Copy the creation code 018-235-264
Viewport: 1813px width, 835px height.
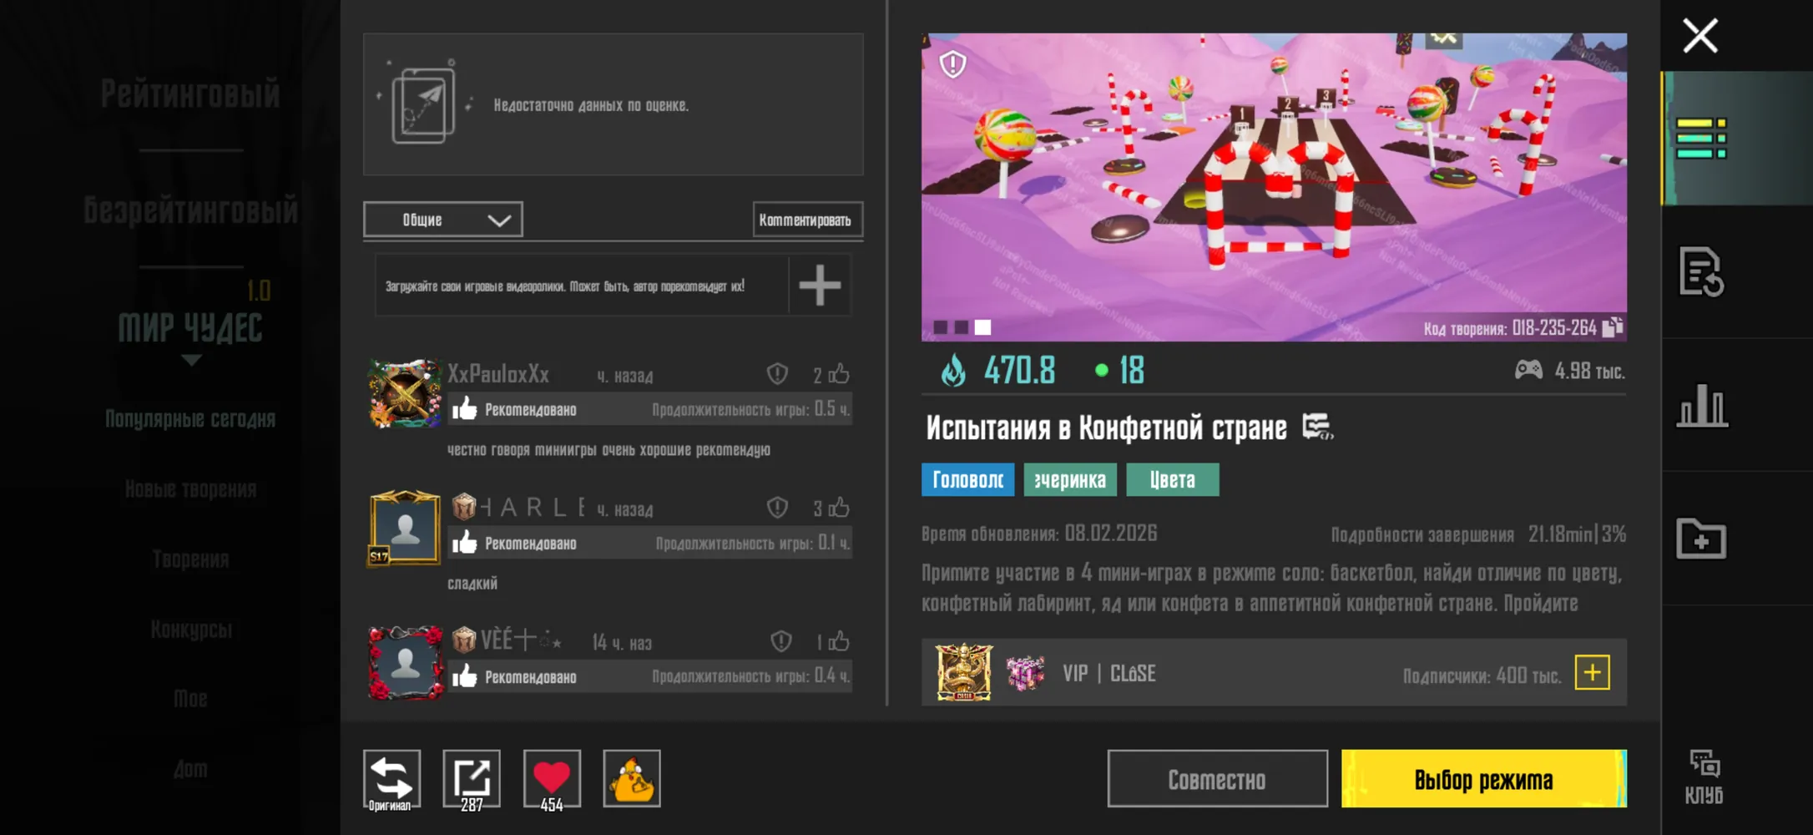click(1613, 327)
